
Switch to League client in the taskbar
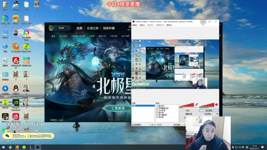31,147
